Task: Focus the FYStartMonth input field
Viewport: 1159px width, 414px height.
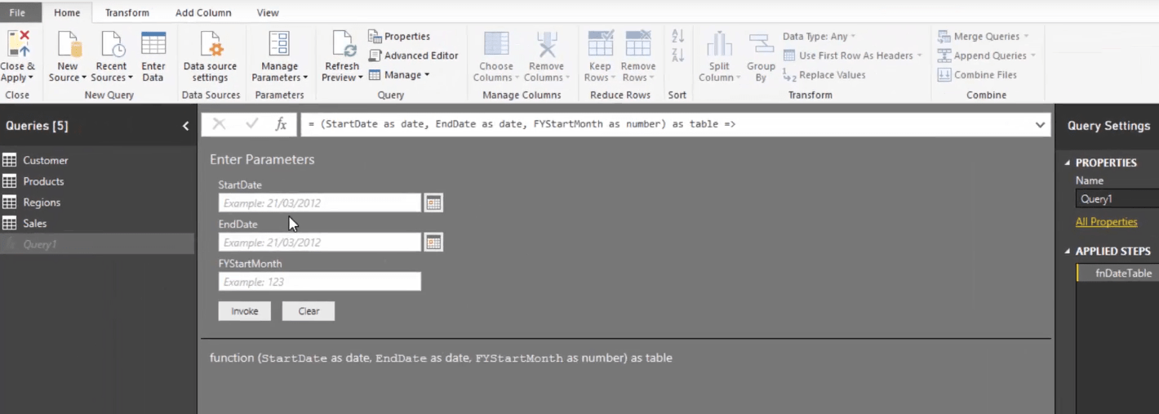Action: point(320,282)
